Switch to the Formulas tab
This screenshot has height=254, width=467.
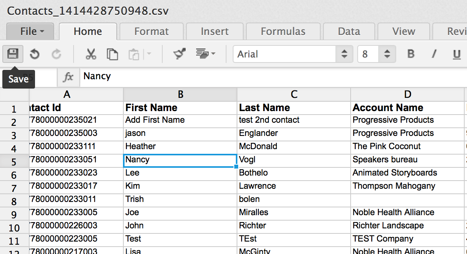point(283,31)
